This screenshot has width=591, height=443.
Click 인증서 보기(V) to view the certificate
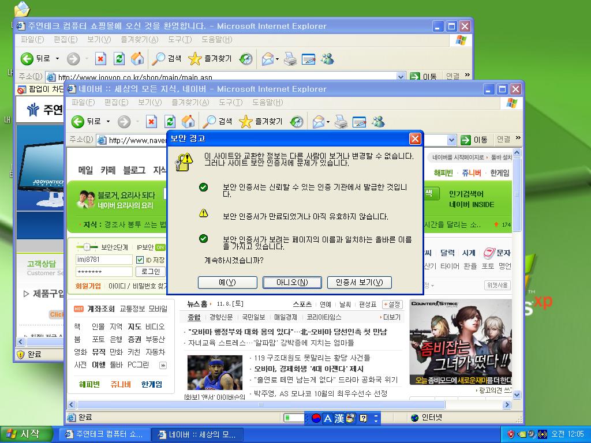click(359, 282)
